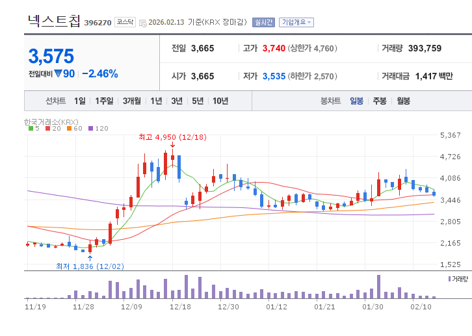
Task: Show the 5년 line chart
Action: (x=198, y=101)
